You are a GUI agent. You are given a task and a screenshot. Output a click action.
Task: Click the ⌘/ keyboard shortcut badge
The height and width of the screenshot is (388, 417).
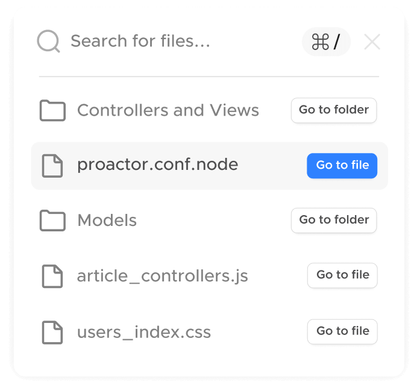click(x=326, y=42)
